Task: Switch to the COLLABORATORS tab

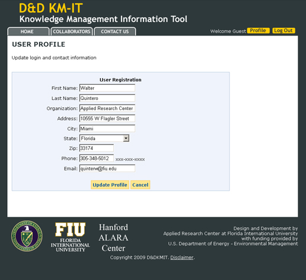Action: tap(72, 31)
